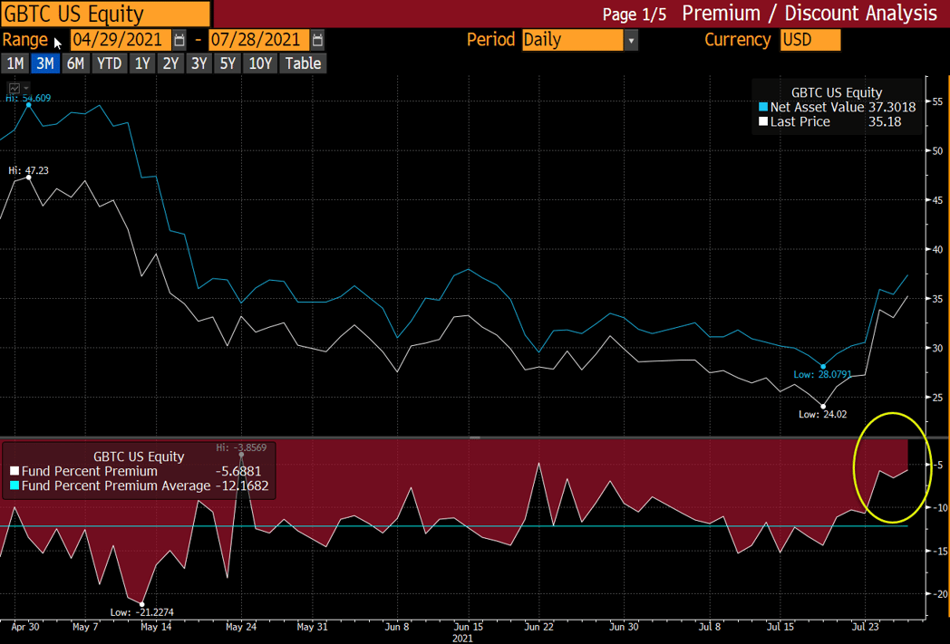
Task: Click the 2021 year label under the date axis
Action: click(x=463, y=638)
